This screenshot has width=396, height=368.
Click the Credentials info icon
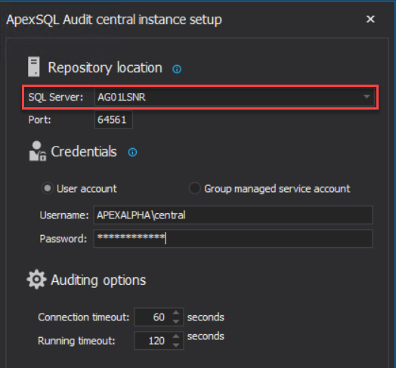point(132,152)
